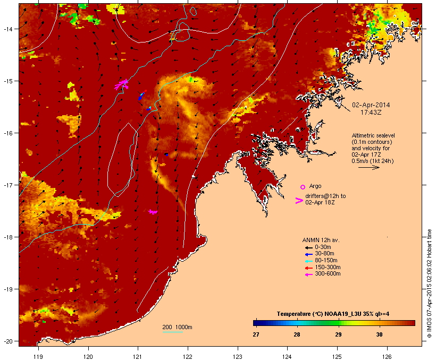This screenshot has height=361, width=436.
Task: Click the blue-red mooring arrow near 121E
Action: (x=142, y=95)
